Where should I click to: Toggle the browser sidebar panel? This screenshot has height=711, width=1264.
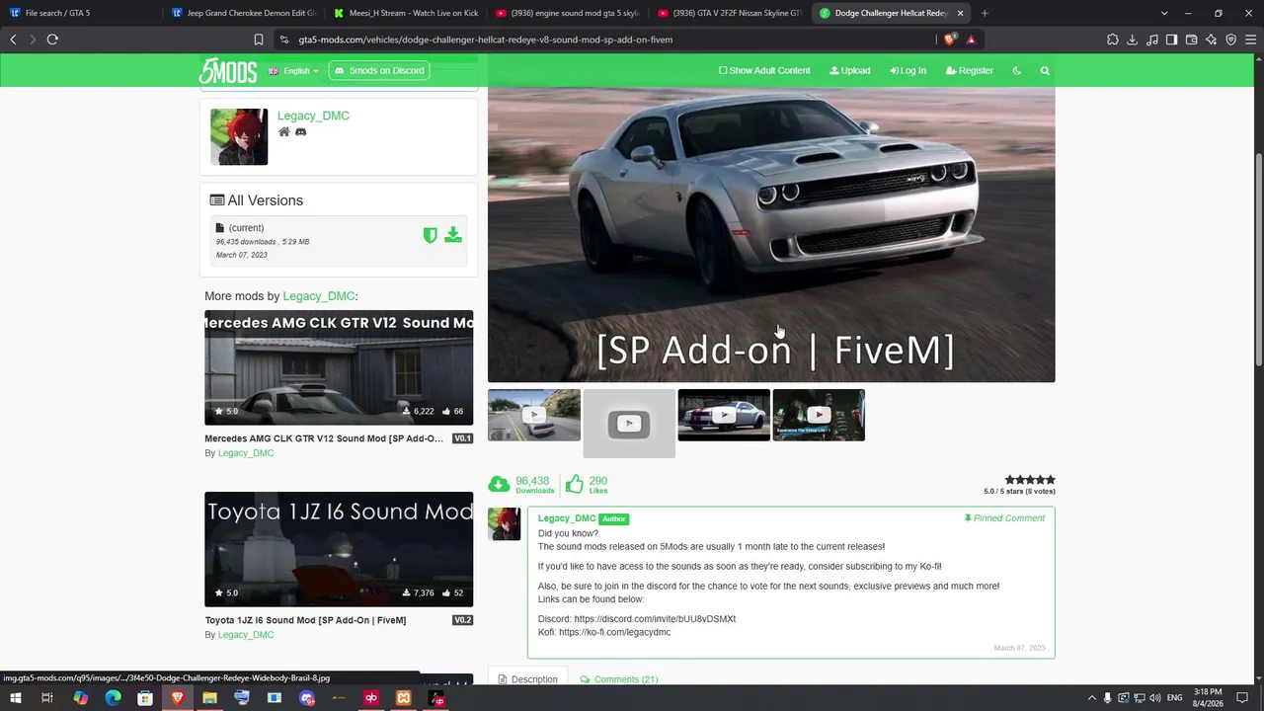pos(1172,39)
